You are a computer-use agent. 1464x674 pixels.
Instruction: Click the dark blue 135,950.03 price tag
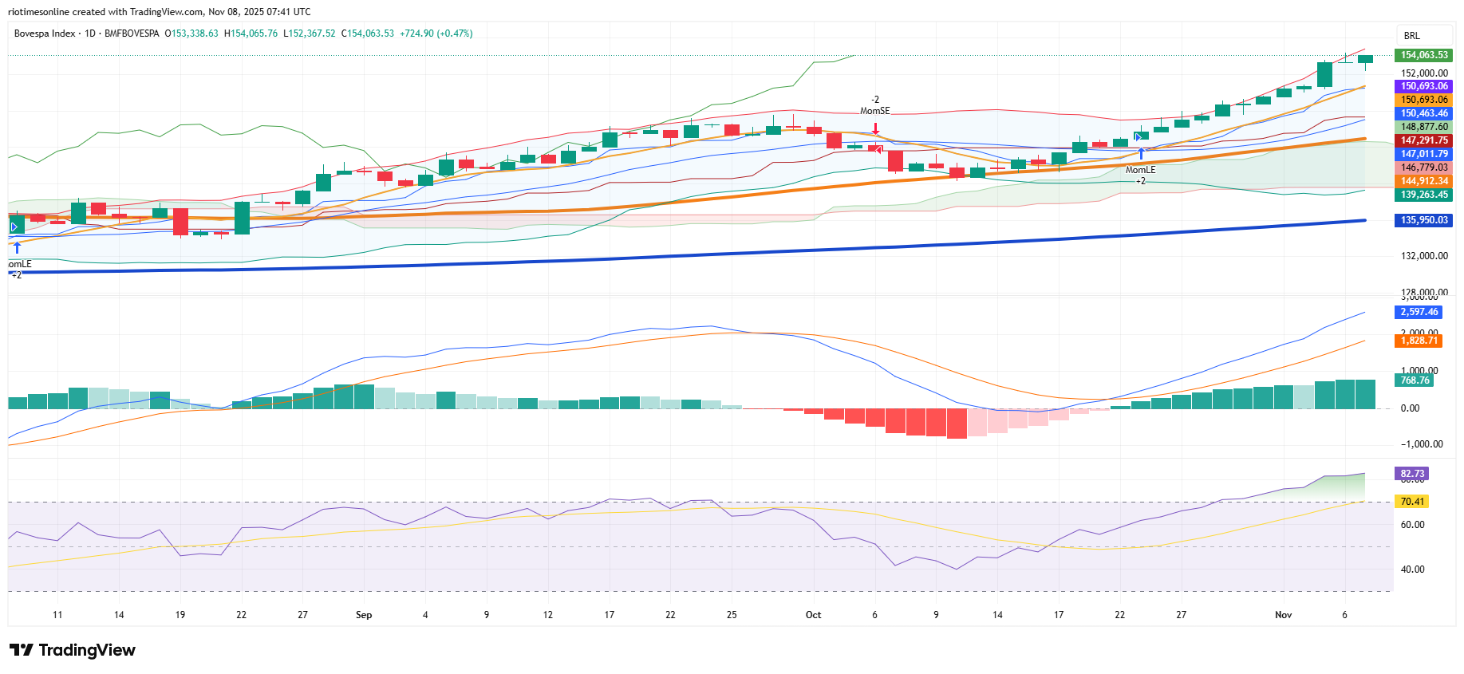(x=1424, y=220)
